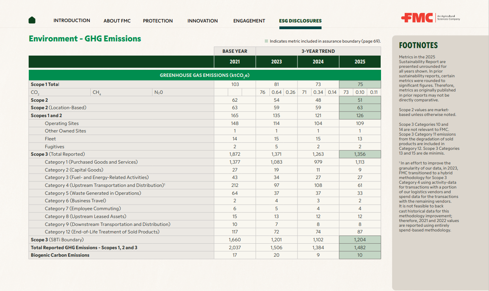Click Category 12 (End-of-Life Treatment) label

(x=102, y=232)
